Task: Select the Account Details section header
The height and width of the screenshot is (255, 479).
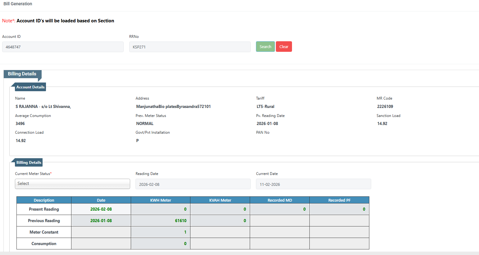Action: (30, 87)
